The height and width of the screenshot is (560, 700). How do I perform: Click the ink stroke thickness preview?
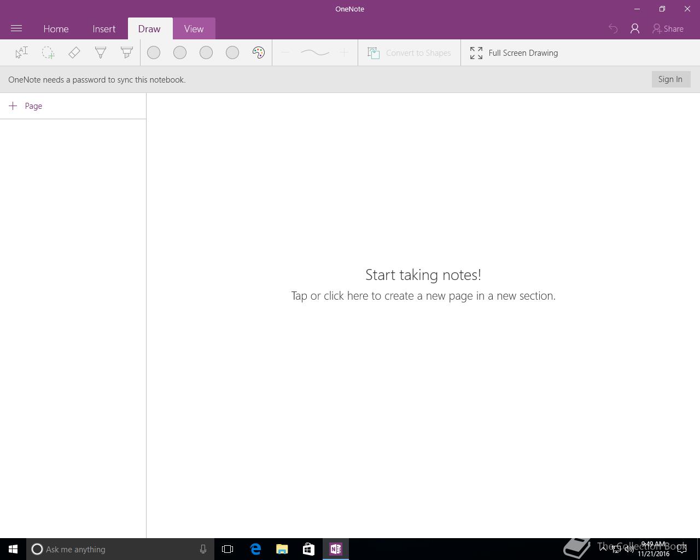point(315,52)
